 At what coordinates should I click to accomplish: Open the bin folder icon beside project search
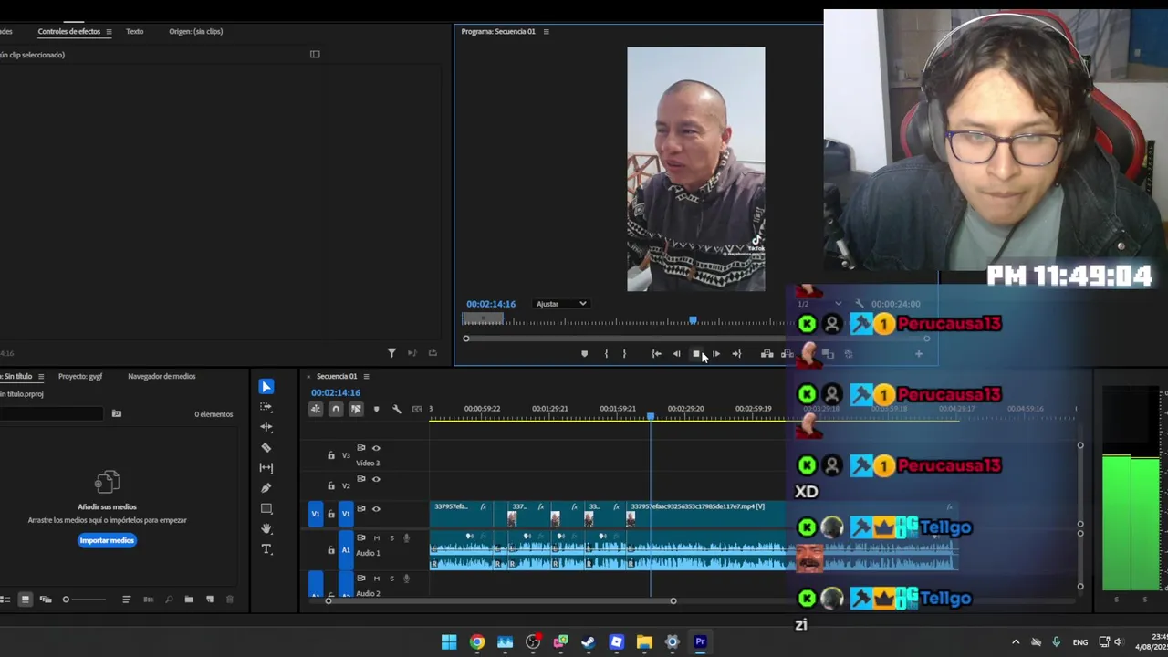coord(116,413)
